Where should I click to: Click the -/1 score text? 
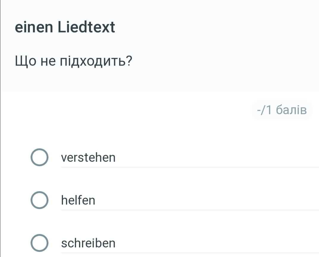coord(264,110)
